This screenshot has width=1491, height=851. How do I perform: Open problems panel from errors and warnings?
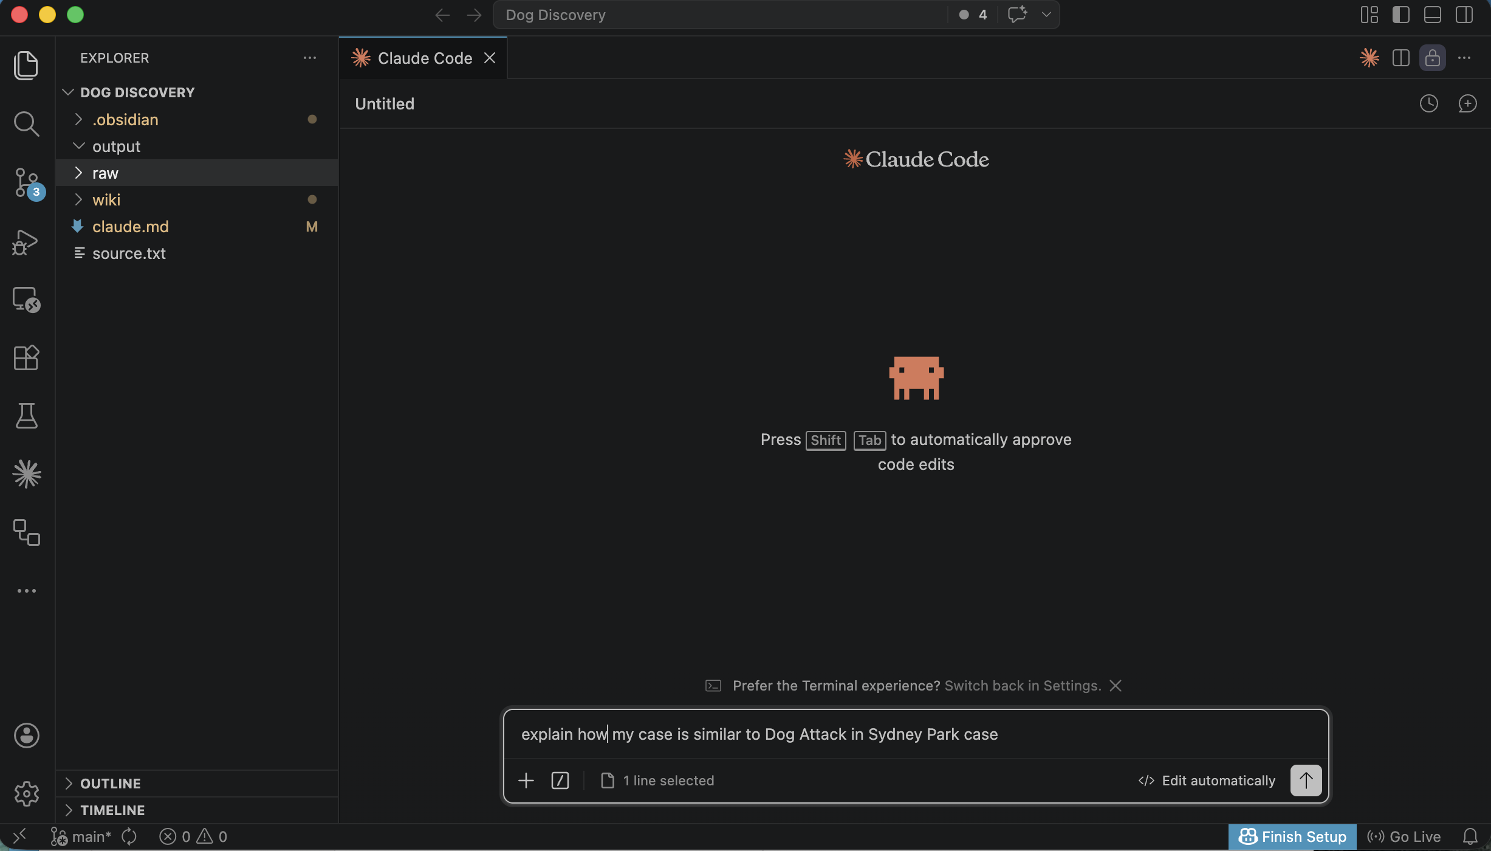pos(193,837)
